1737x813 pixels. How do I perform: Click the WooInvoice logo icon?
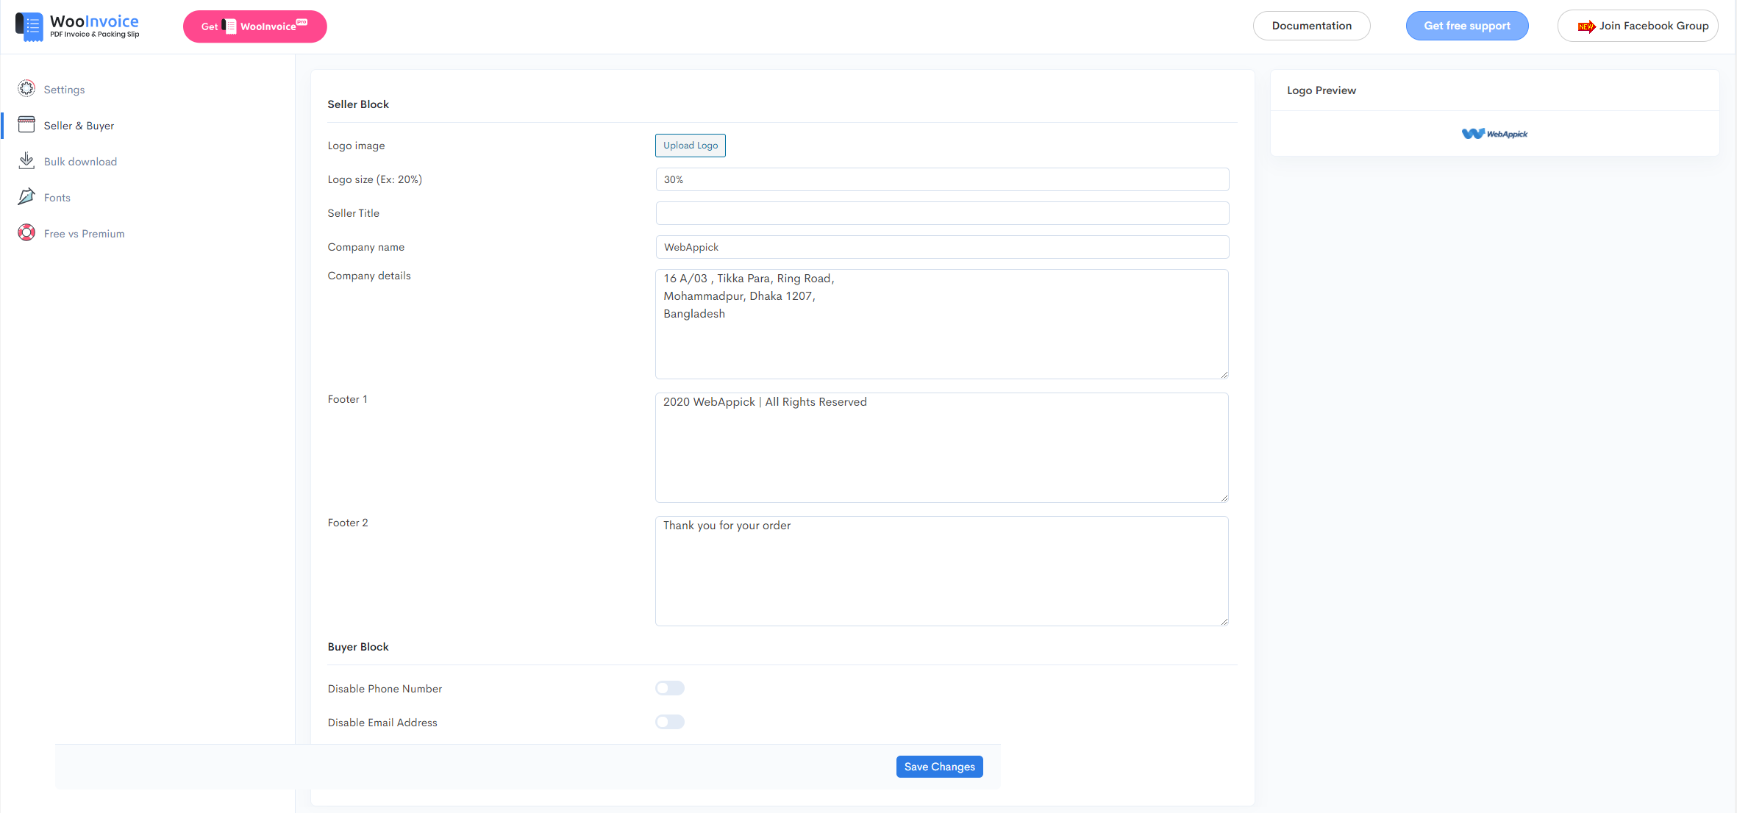(29, 26)
